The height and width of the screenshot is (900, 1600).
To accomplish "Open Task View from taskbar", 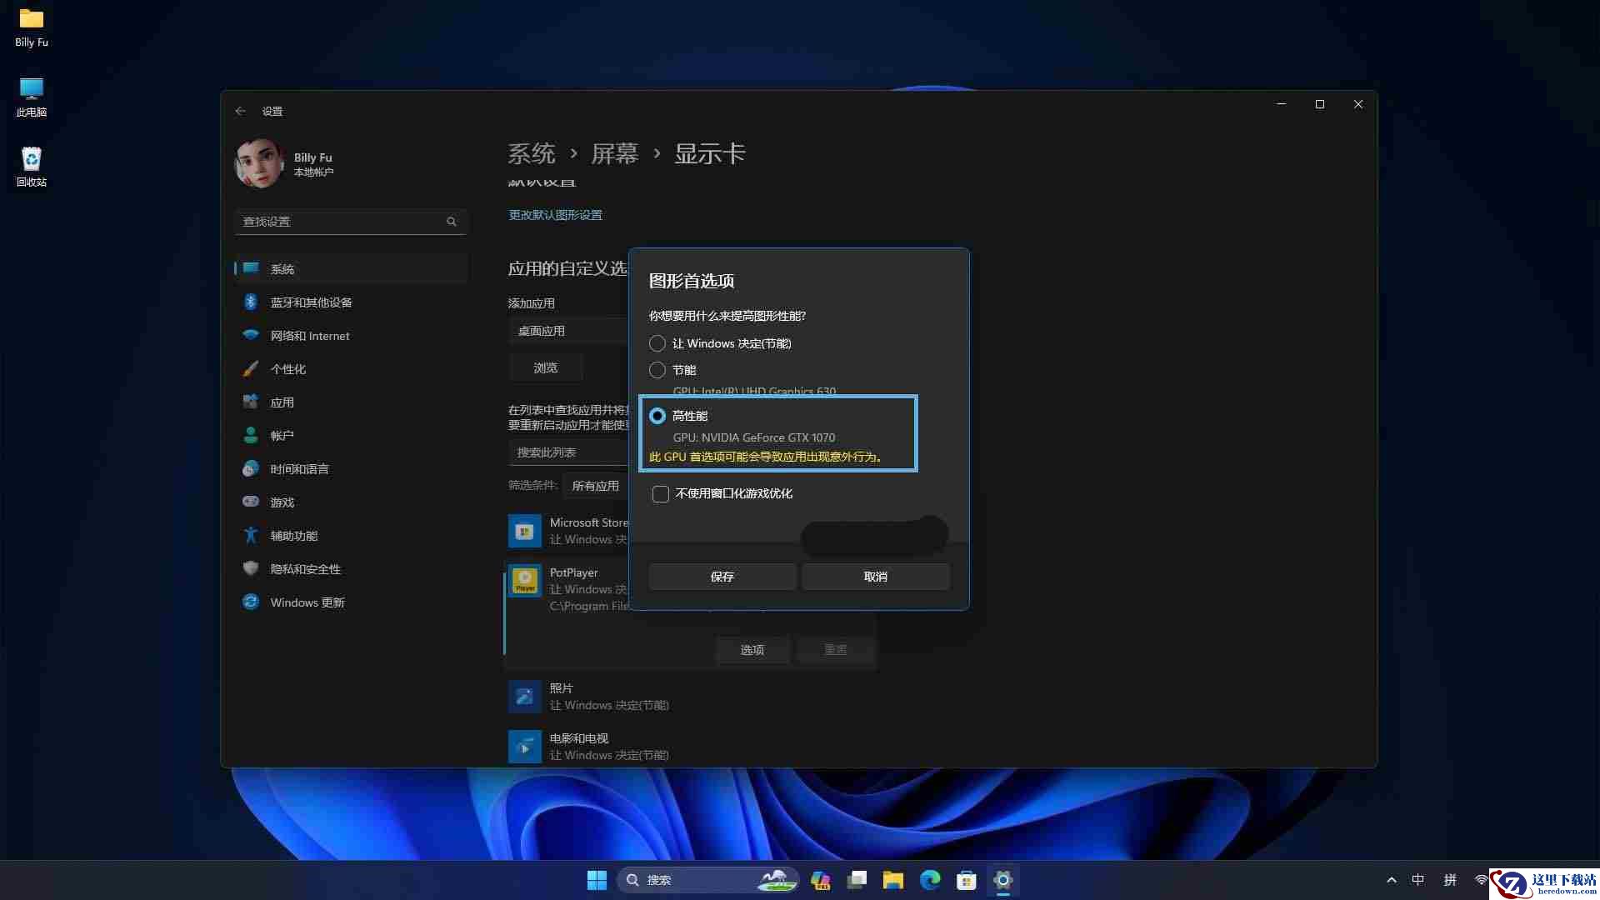I will click(857, 880).
